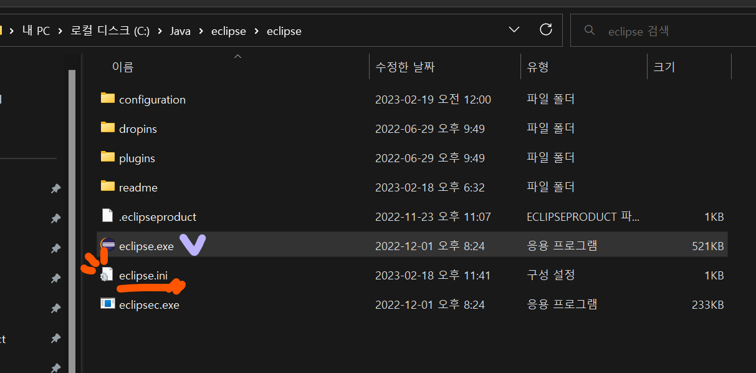The height and width of the screenshot is (373, 756).
Task: Select the readme folder icon
Action: click(x=108, y=186)
